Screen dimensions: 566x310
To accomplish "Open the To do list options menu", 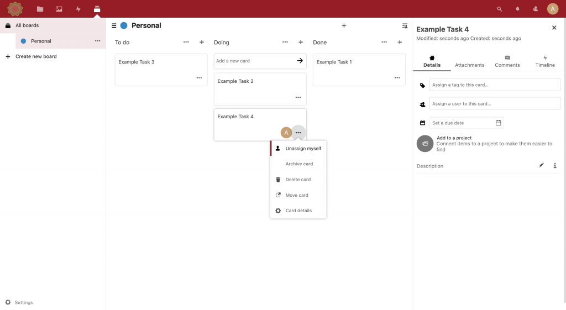I will point(186,42).
